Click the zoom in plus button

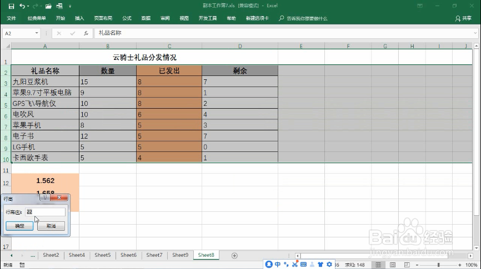pyautogui.click(x=459, y=265)
